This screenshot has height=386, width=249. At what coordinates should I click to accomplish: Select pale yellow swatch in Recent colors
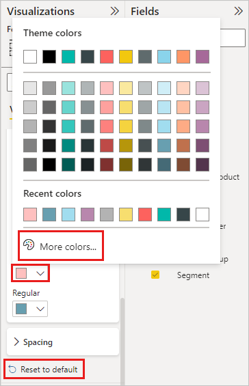(126, 215)
